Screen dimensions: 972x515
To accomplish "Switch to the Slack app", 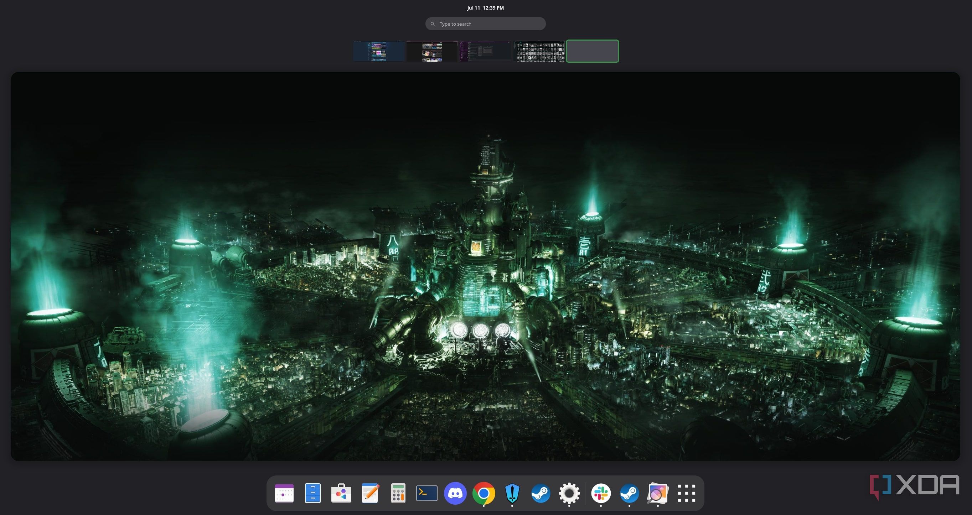I will [x=601, y=493].
